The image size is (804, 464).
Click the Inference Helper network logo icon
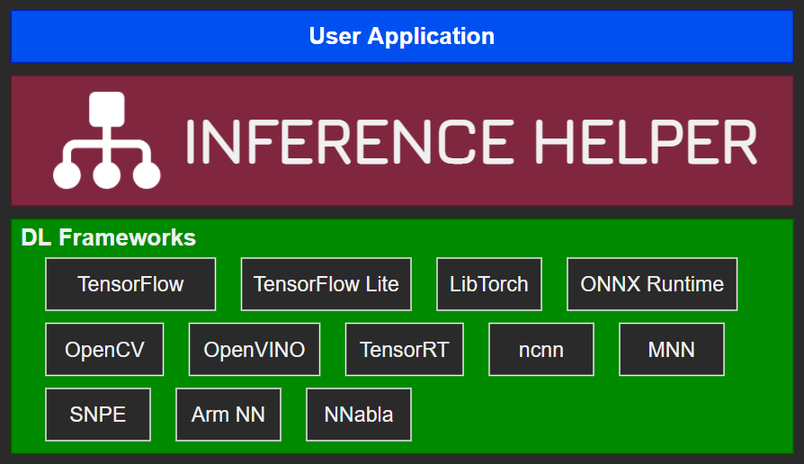[x=107, y=140]
